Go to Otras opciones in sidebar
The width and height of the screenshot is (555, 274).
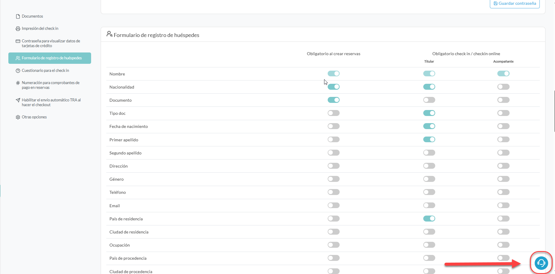34,117
